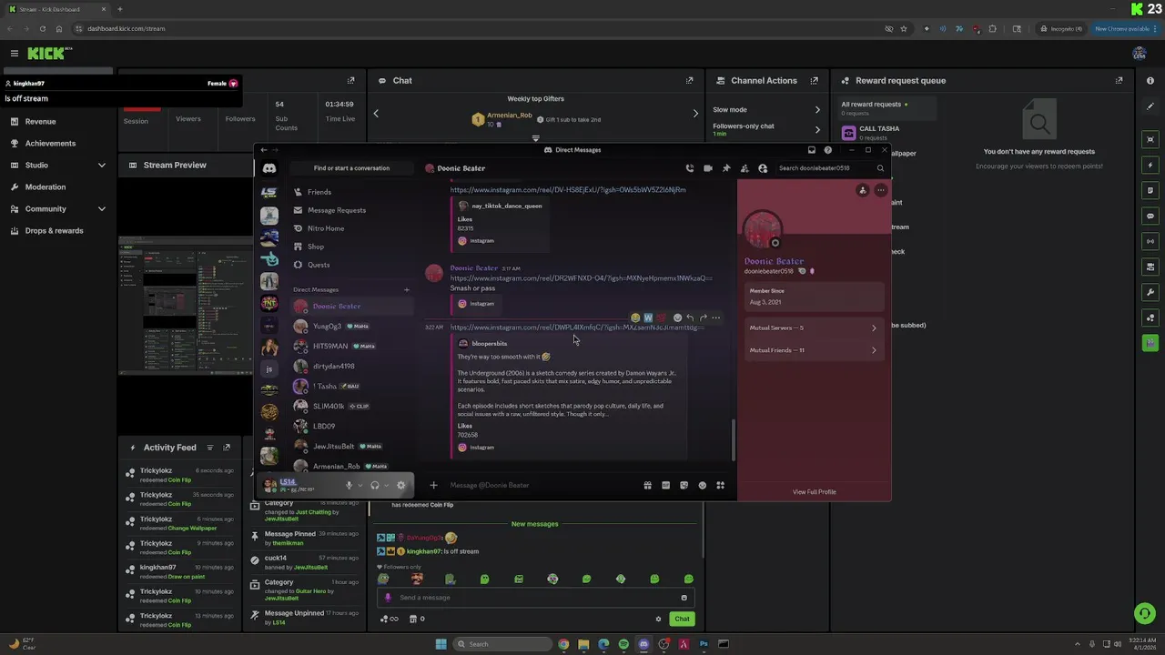The image size is (1165, 655).
Task: Add friends to DM icon
Action: (x=745, y=168)
